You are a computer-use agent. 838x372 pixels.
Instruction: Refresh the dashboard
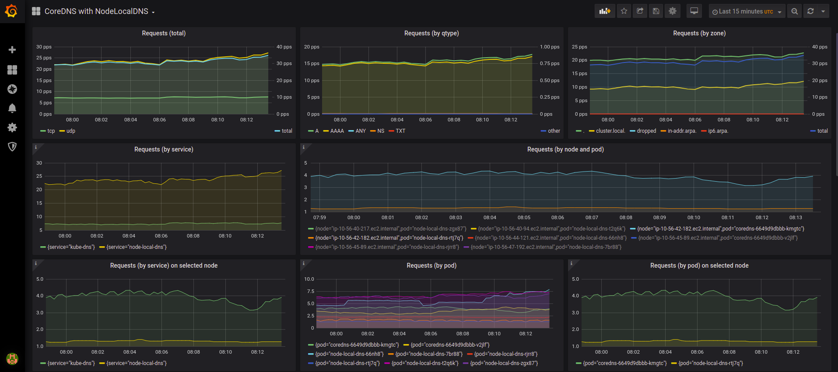point(810,11)
